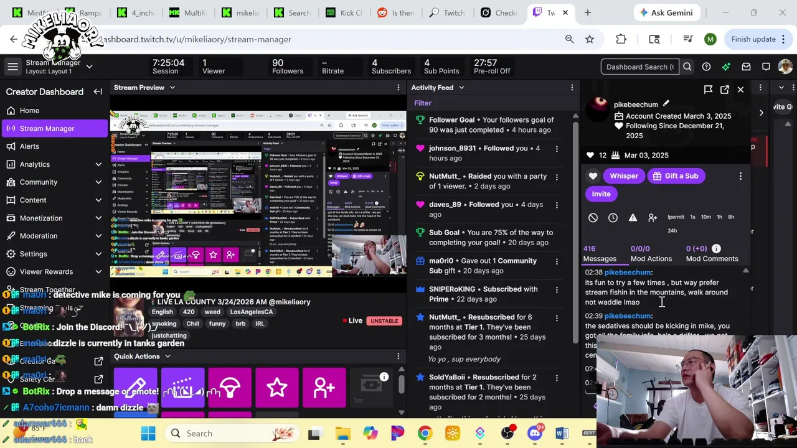This screenshot has width=797, height=448.
Task: Click the Dashboard Search magnifier button
Action: [687, 67]
